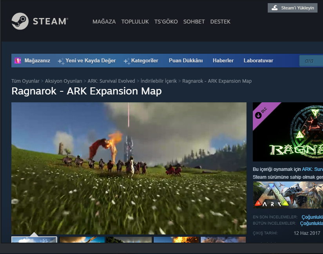Open the MAĞAZA menu
This screenshot has width=323, height=254.
click(104, 22)
